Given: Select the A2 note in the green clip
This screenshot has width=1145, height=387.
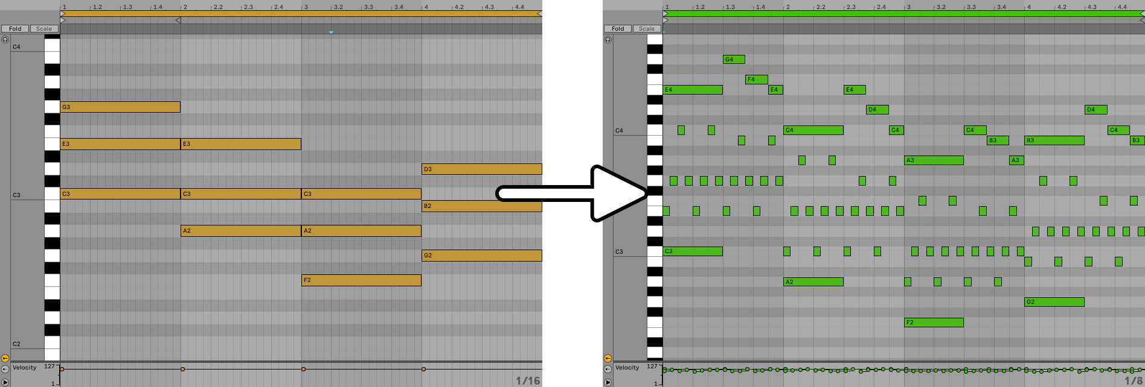Looking at the screenshot, I should point(813,282).
